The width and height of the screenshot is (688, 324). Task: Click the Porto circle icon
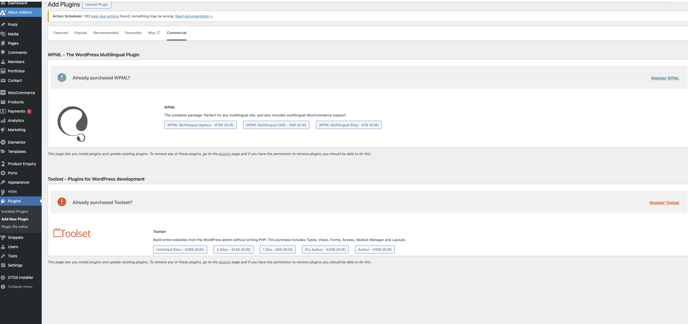pos(3,173)
